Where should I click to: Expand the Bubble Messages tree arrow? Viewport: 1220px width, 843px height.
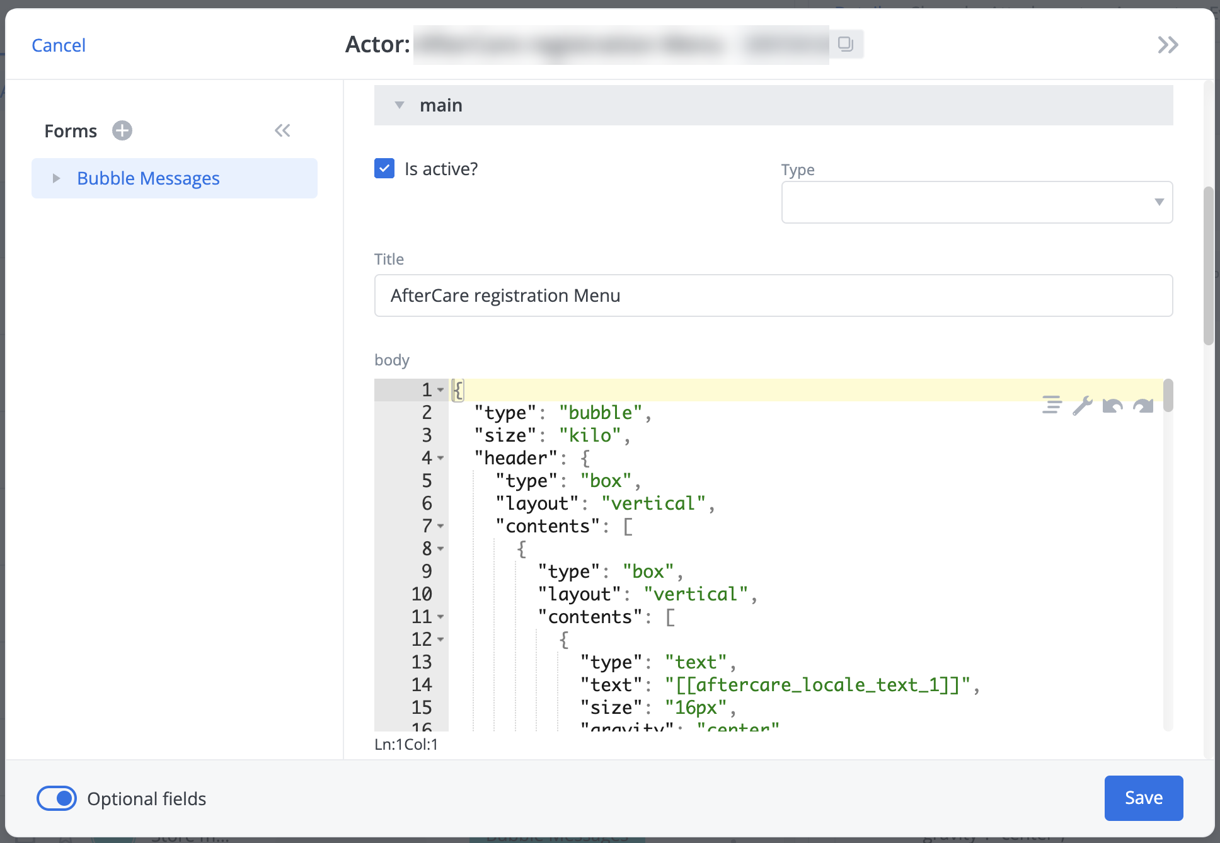tap(56, 178)
